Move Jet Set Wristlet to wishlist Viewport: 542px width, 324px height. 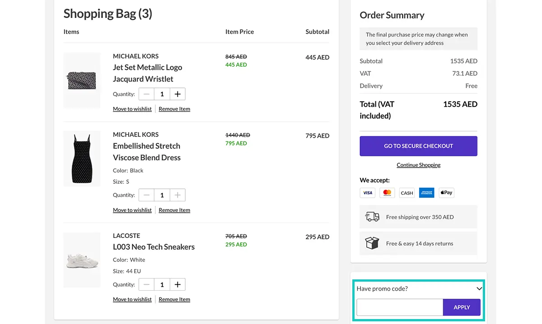pyautogui.click(x=132, y=109)
